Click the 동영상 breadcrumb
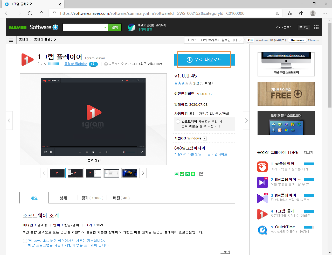Viewport: 332px width, 255px height. click(x=24, y=40)
